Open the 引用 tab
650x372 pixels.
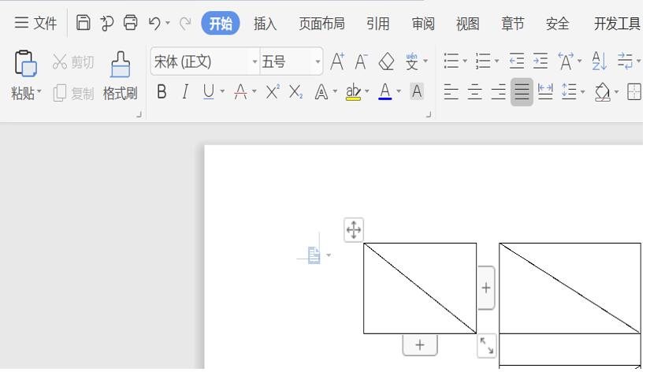[377, 23]
